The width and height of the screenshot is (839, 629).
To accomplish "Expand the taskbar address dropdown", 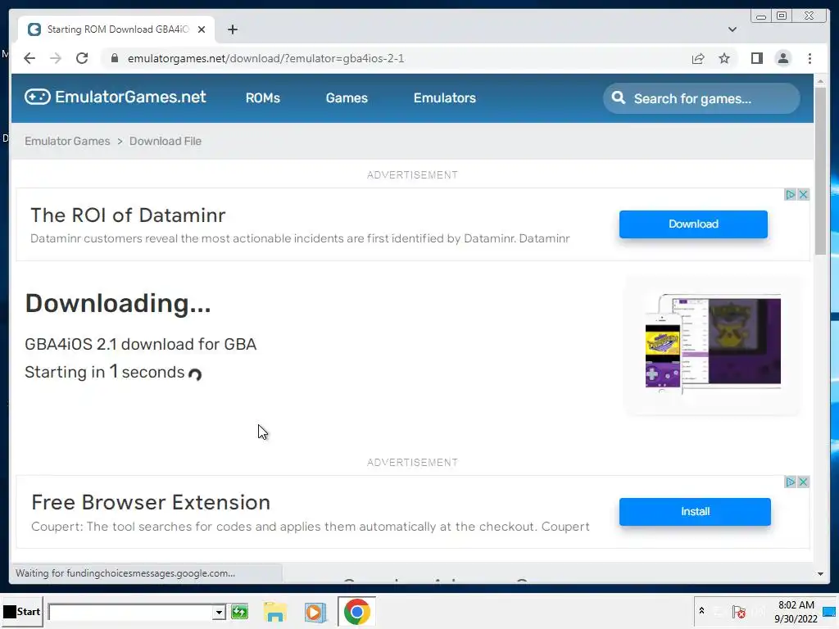I will pyautogui.click(x=218, y=612).
